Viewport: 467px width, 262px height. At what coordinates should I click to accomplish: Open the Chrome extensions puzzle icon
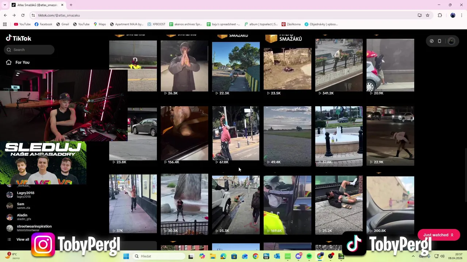pyautogui.click(x=440, y=15)
